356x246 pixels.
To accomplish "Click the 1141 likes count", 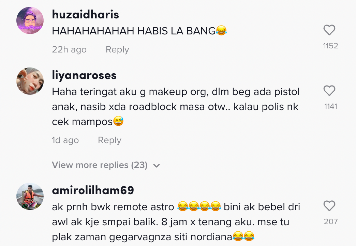I will (x=330, y=106).
